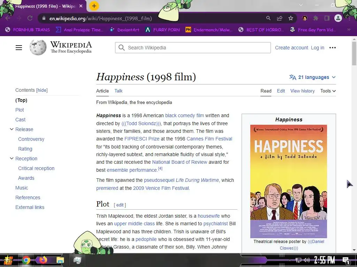Click the Log in link
The image size is (357, 267).
pyautogui.click(x=317, y=48)
